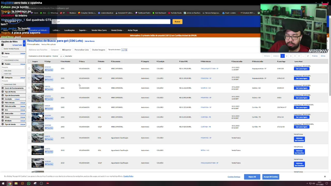Image resolution: width=331 pixels, height=186 pixels.
Task: Open the results-per-page 20 dropdown
Action: [x=62, y=56]
